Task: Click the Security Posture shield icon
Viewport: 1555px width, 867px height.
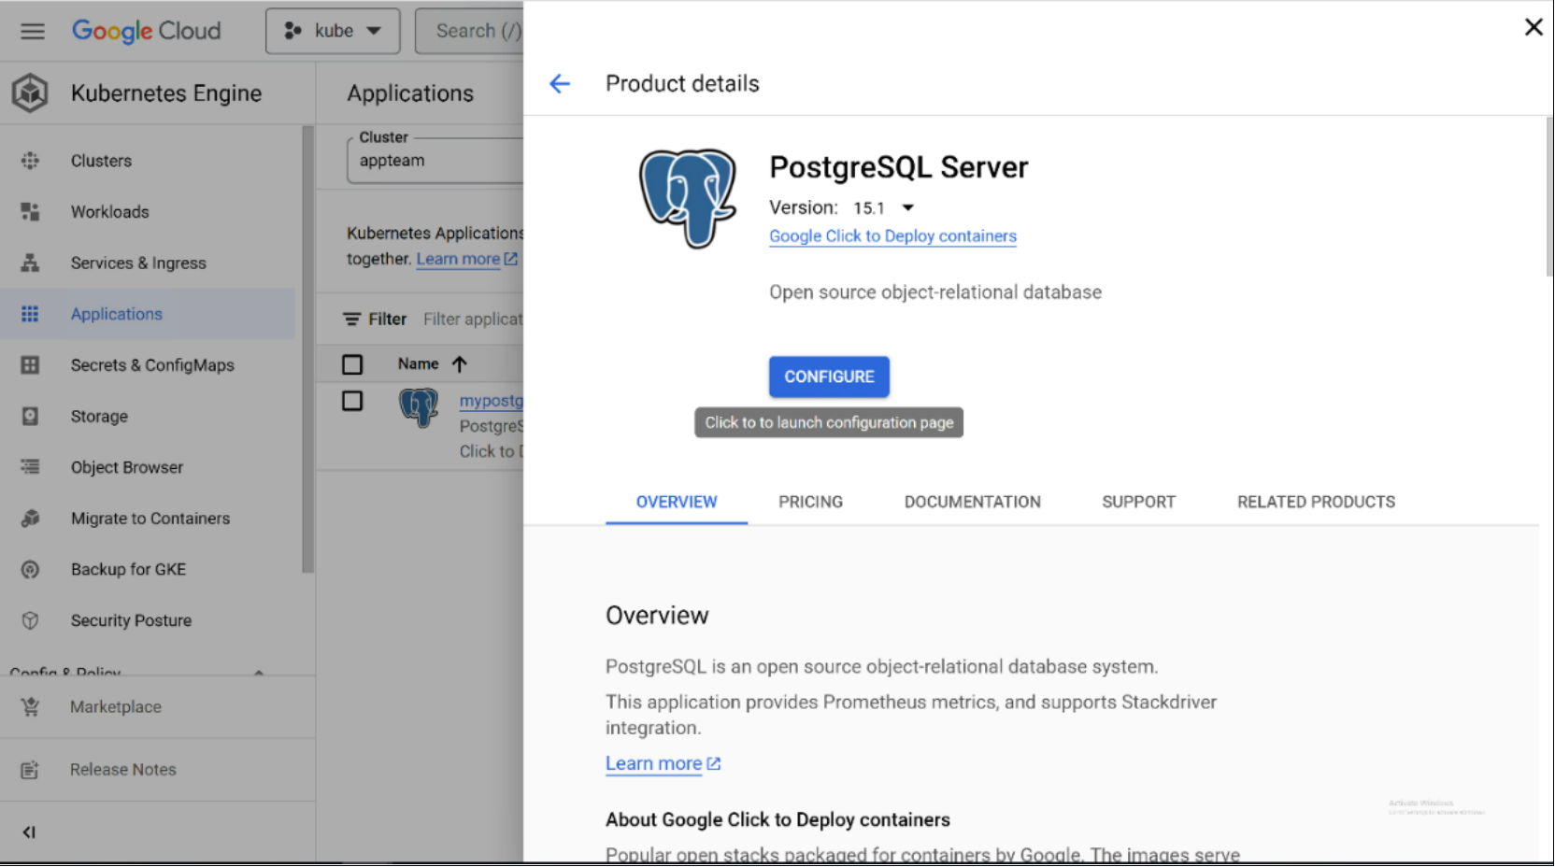Action: 30,620
